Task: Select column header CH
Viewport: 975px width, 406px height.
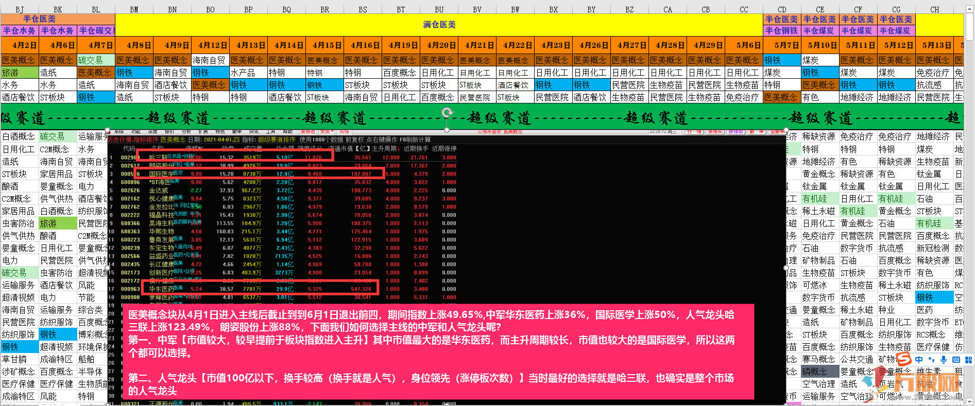Action: (x=934, y=9)
